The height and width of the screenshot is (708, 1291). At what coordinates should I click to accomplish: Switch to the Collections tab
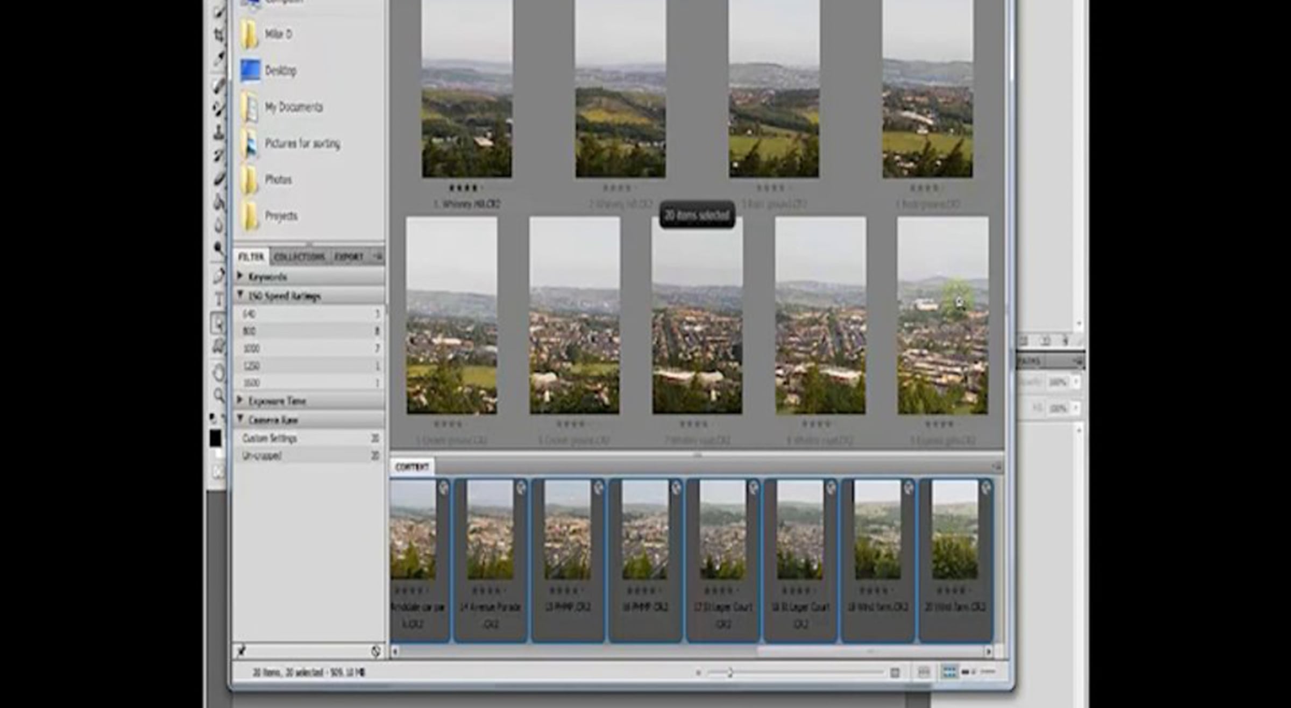[x=299, y=257]
